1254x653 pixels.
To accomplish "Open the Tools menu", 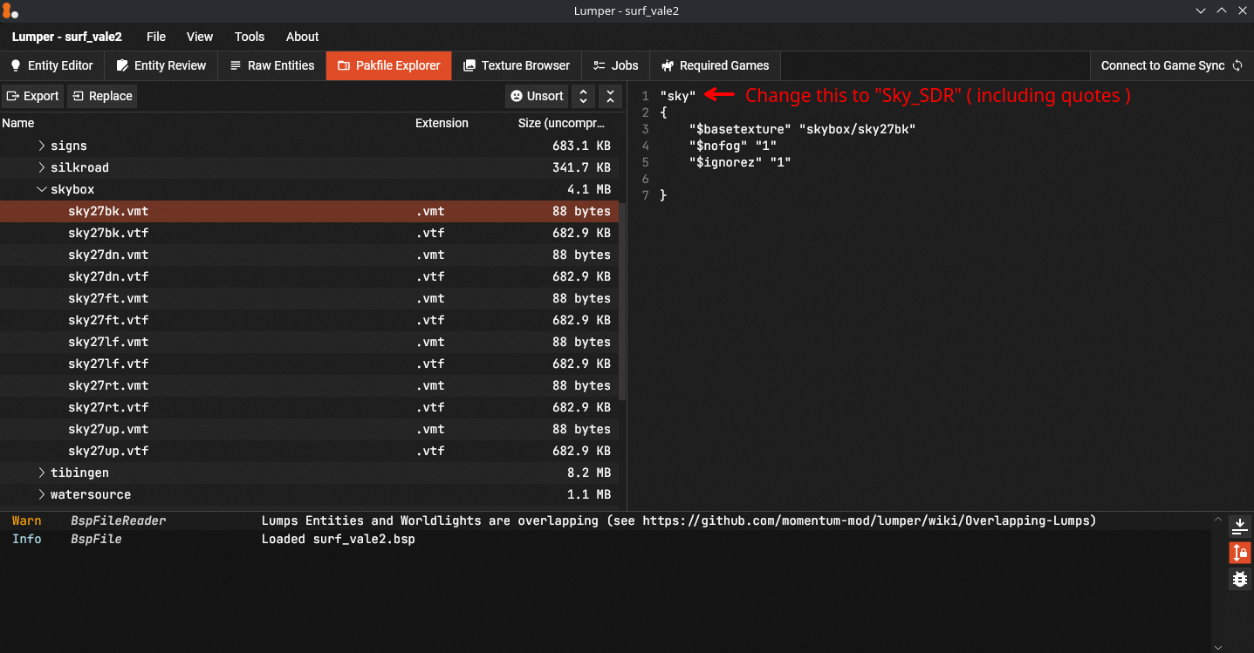I will [x=249, y=37].
